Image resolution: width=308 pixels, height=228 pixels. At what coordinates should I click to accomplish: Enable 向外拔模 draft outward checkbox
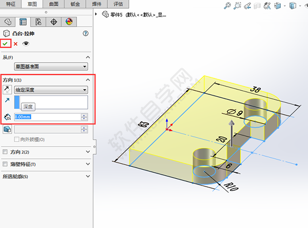coord(17,139)
